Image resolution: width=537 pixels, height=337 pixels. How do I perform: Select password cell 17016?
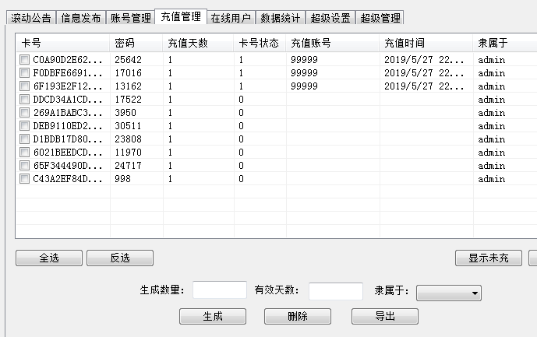click(128, 73)
